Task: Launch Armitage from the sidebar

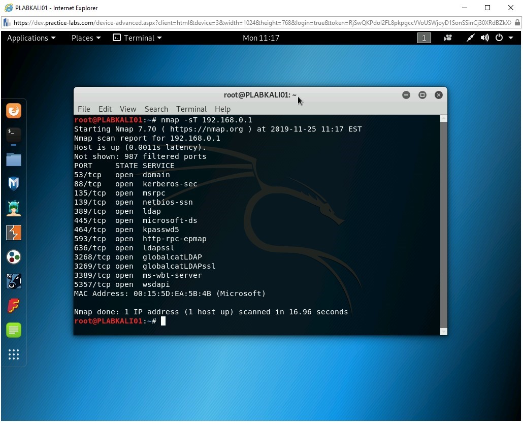Action: tap(14, 208)
